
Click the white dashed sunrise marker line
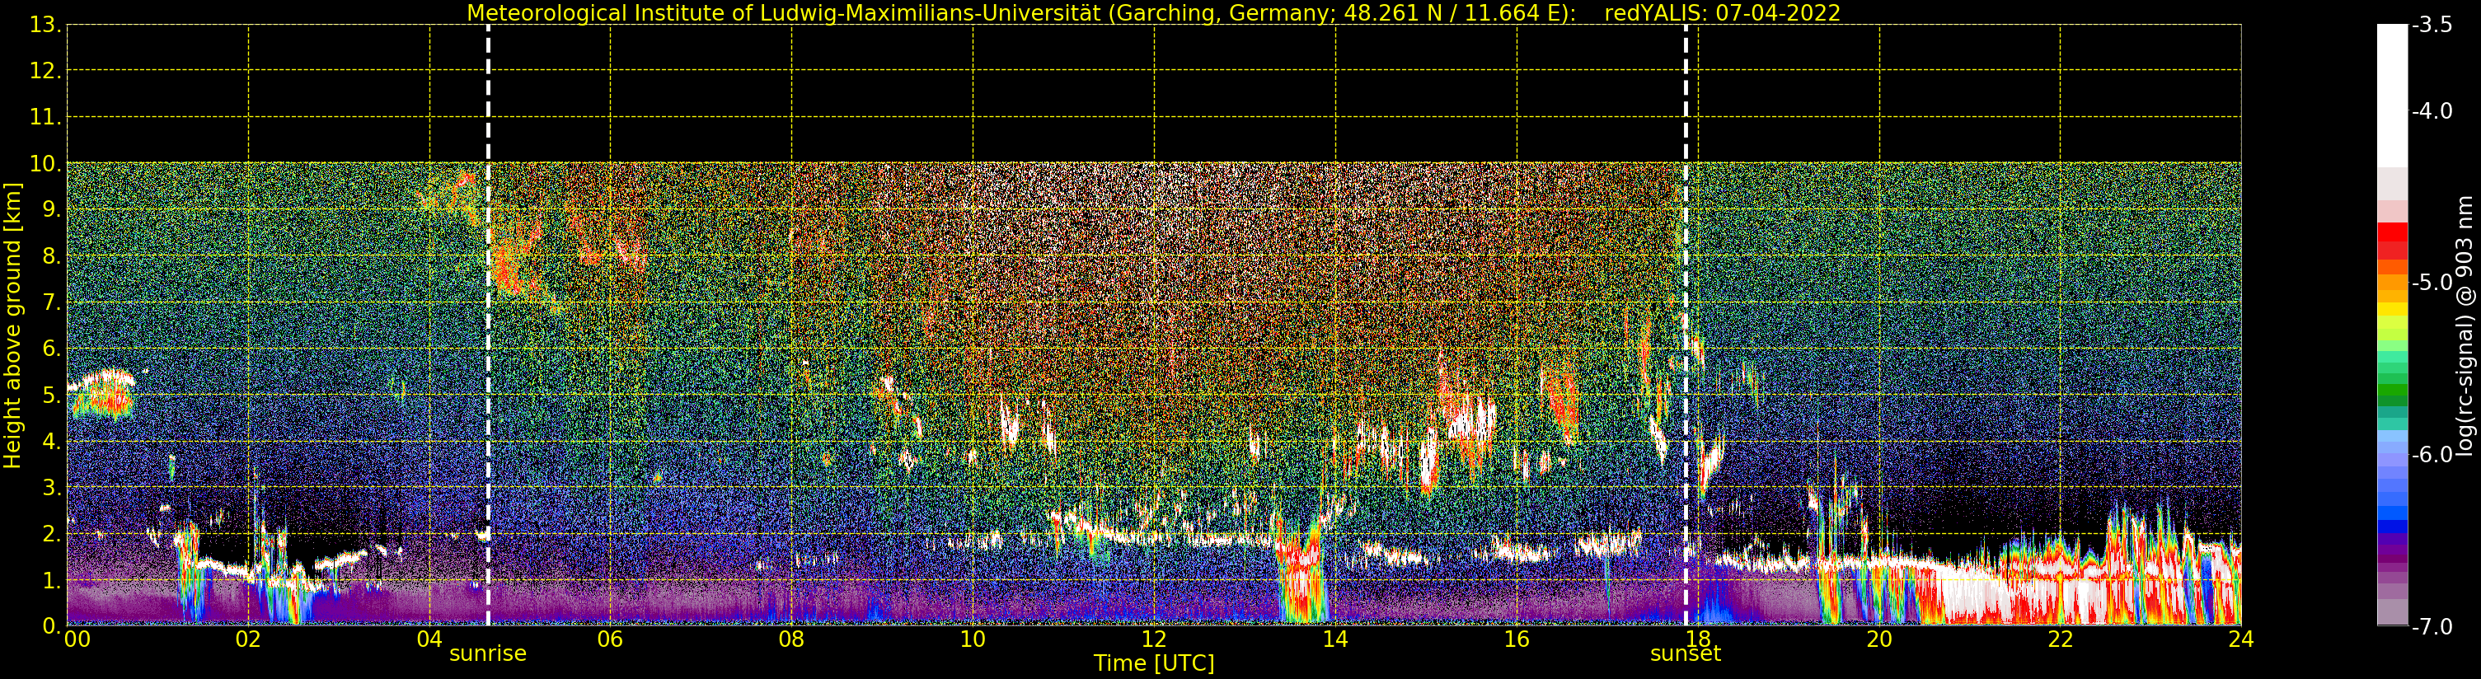488,325
